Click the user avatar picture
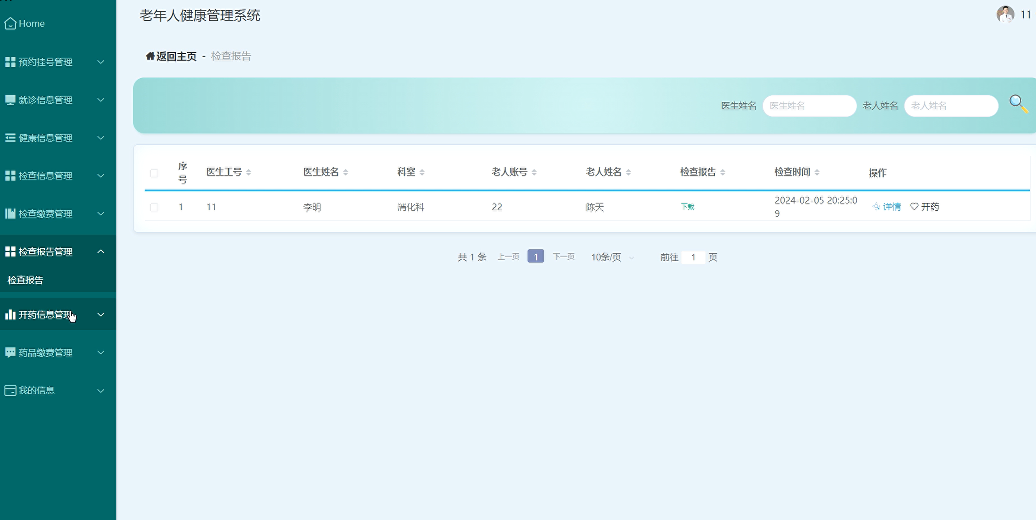 [x=1005, y=15]
